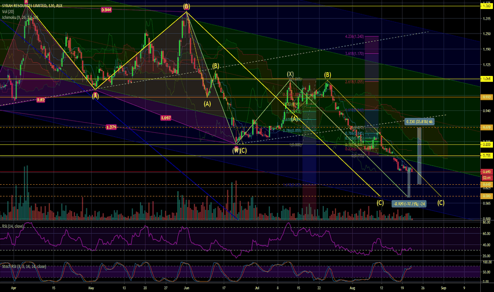Click the 1.250 price scale value

[x=487, y=34]
